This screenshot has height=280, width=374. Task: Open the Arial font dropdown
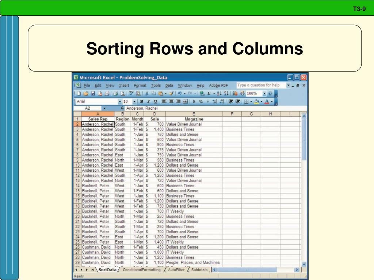120,102
